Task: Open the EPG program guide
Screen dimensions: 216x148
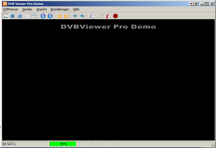Action: click(34, 16)
